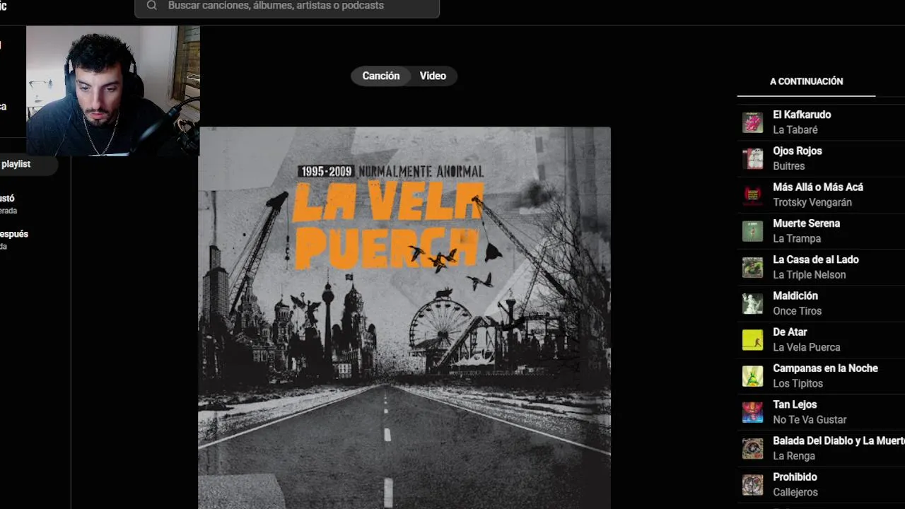
Task: Select Balada Del Diablo thumbnail
Action: point(752,449)
